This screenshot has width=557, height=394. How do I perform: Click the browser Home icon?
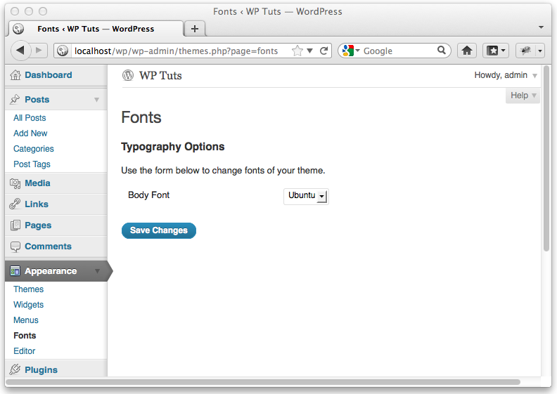coord(467,51)
